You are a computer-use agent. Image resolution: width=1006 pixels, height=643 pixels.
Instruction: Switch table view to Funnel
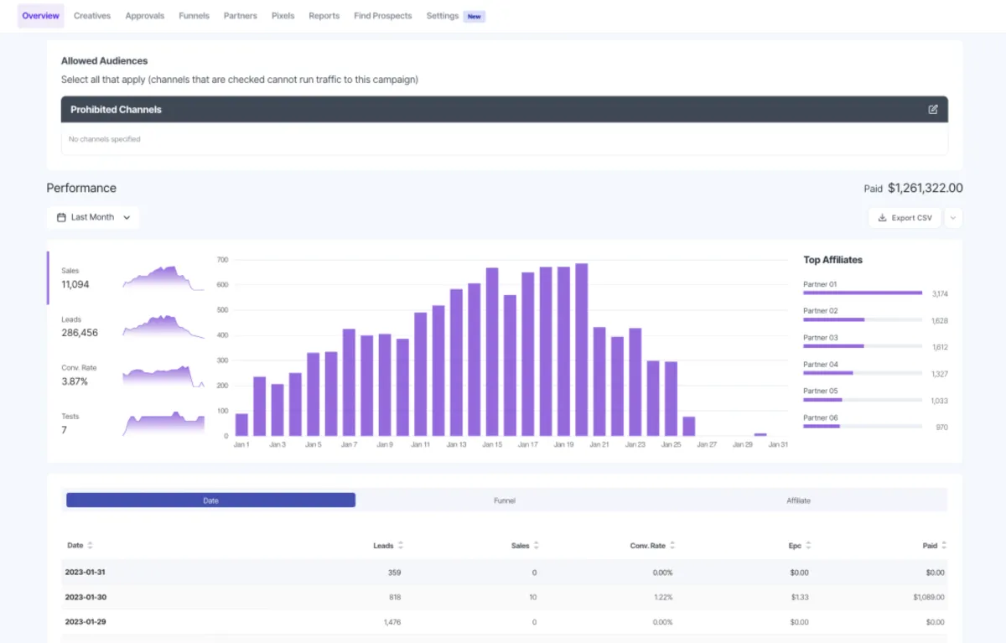click(505, 500)
